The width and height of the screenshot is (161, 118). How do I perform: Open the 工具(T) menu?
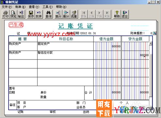click(x=47, y=7)
